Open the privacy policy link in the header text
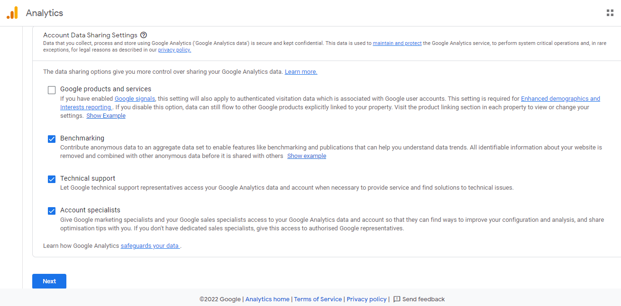This screenshot has width=621, height=306. tap(174, 50)
